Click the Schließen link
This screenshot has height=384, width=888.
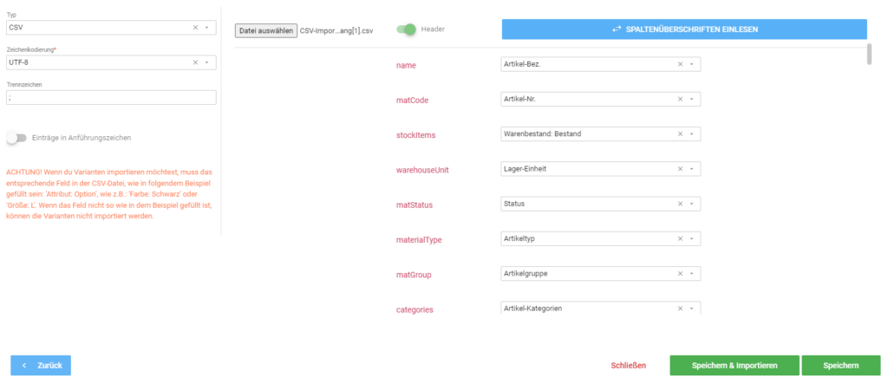(x=628, y=366)
